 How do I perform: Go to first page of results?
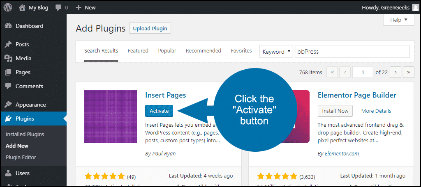pos(332,72)
